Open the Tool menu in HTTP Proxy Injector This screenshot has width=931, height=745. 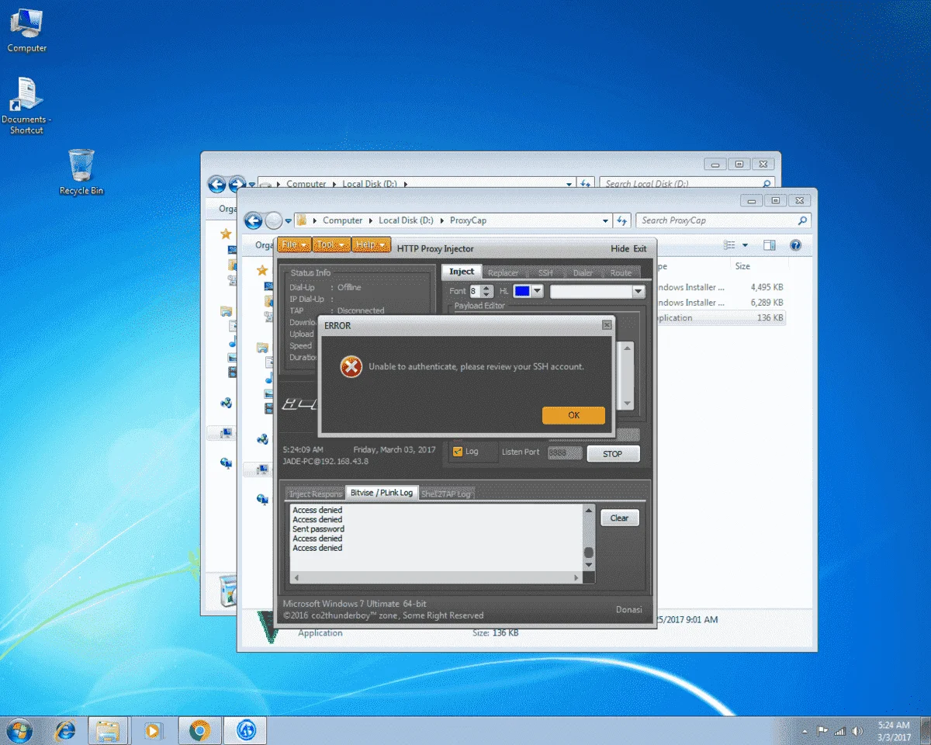(331, 244)
